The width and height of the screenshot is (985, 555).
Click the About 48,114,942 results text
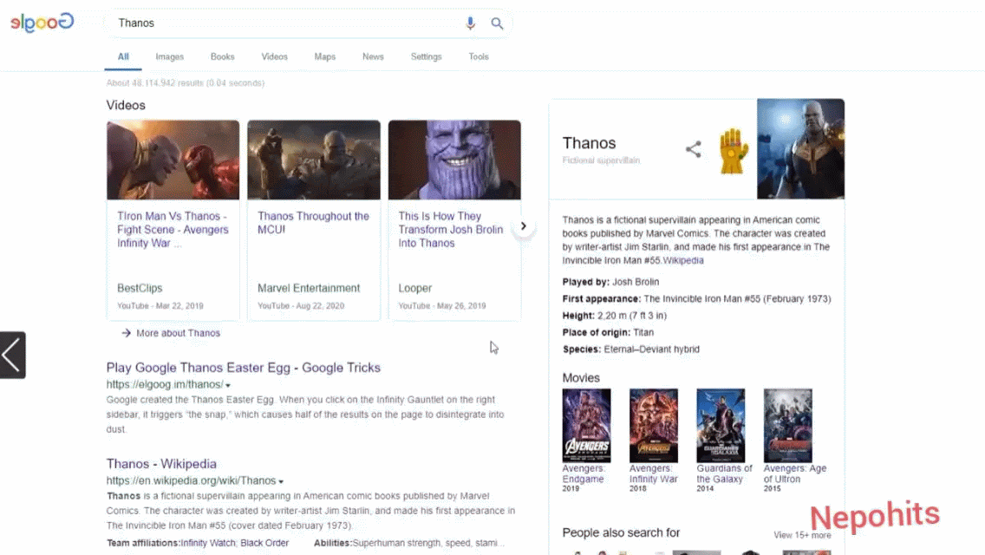[x=186, y=83]
